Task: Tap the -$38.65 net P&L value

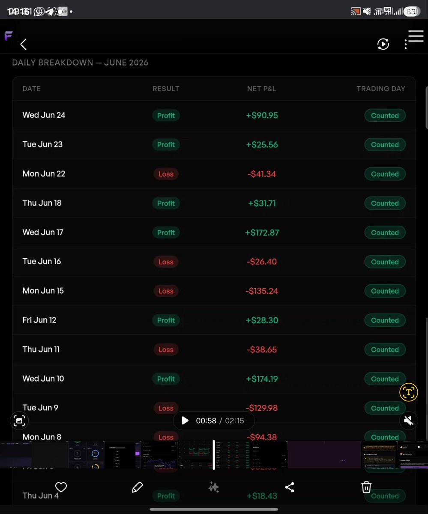Action: 262,350
